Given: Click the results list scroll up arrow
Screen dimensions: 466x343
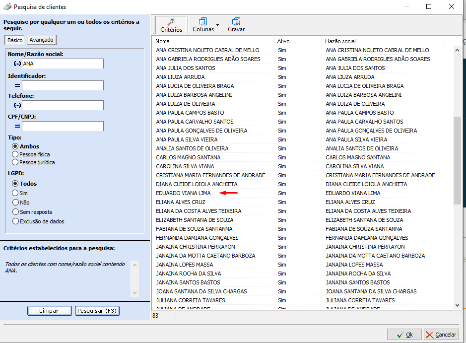Looking at the screenshot, I should pos(457,50).
